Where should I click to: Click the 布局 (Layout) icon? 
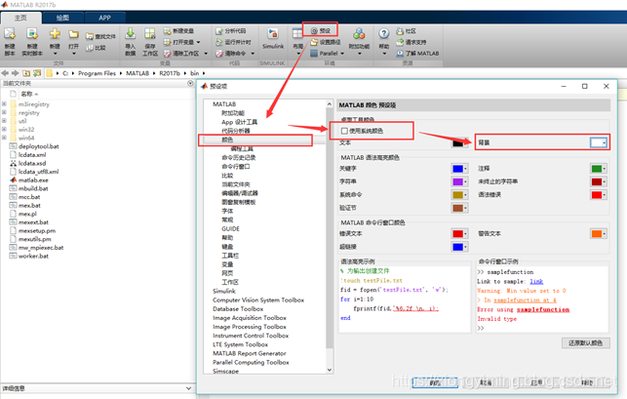[x=298, y=33]
